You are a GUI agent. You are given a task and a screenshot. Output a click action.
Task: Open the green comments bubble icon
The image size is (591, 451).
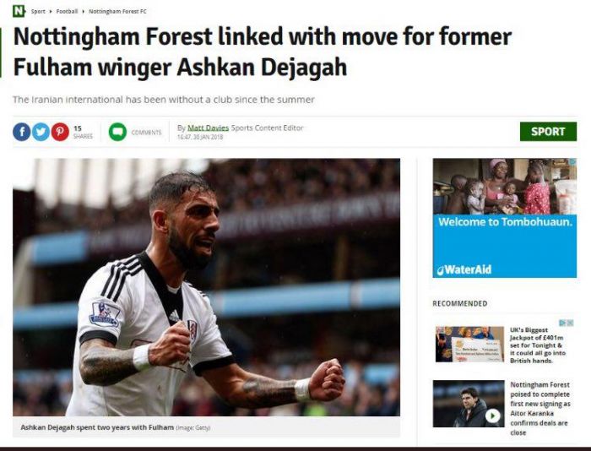117,132
